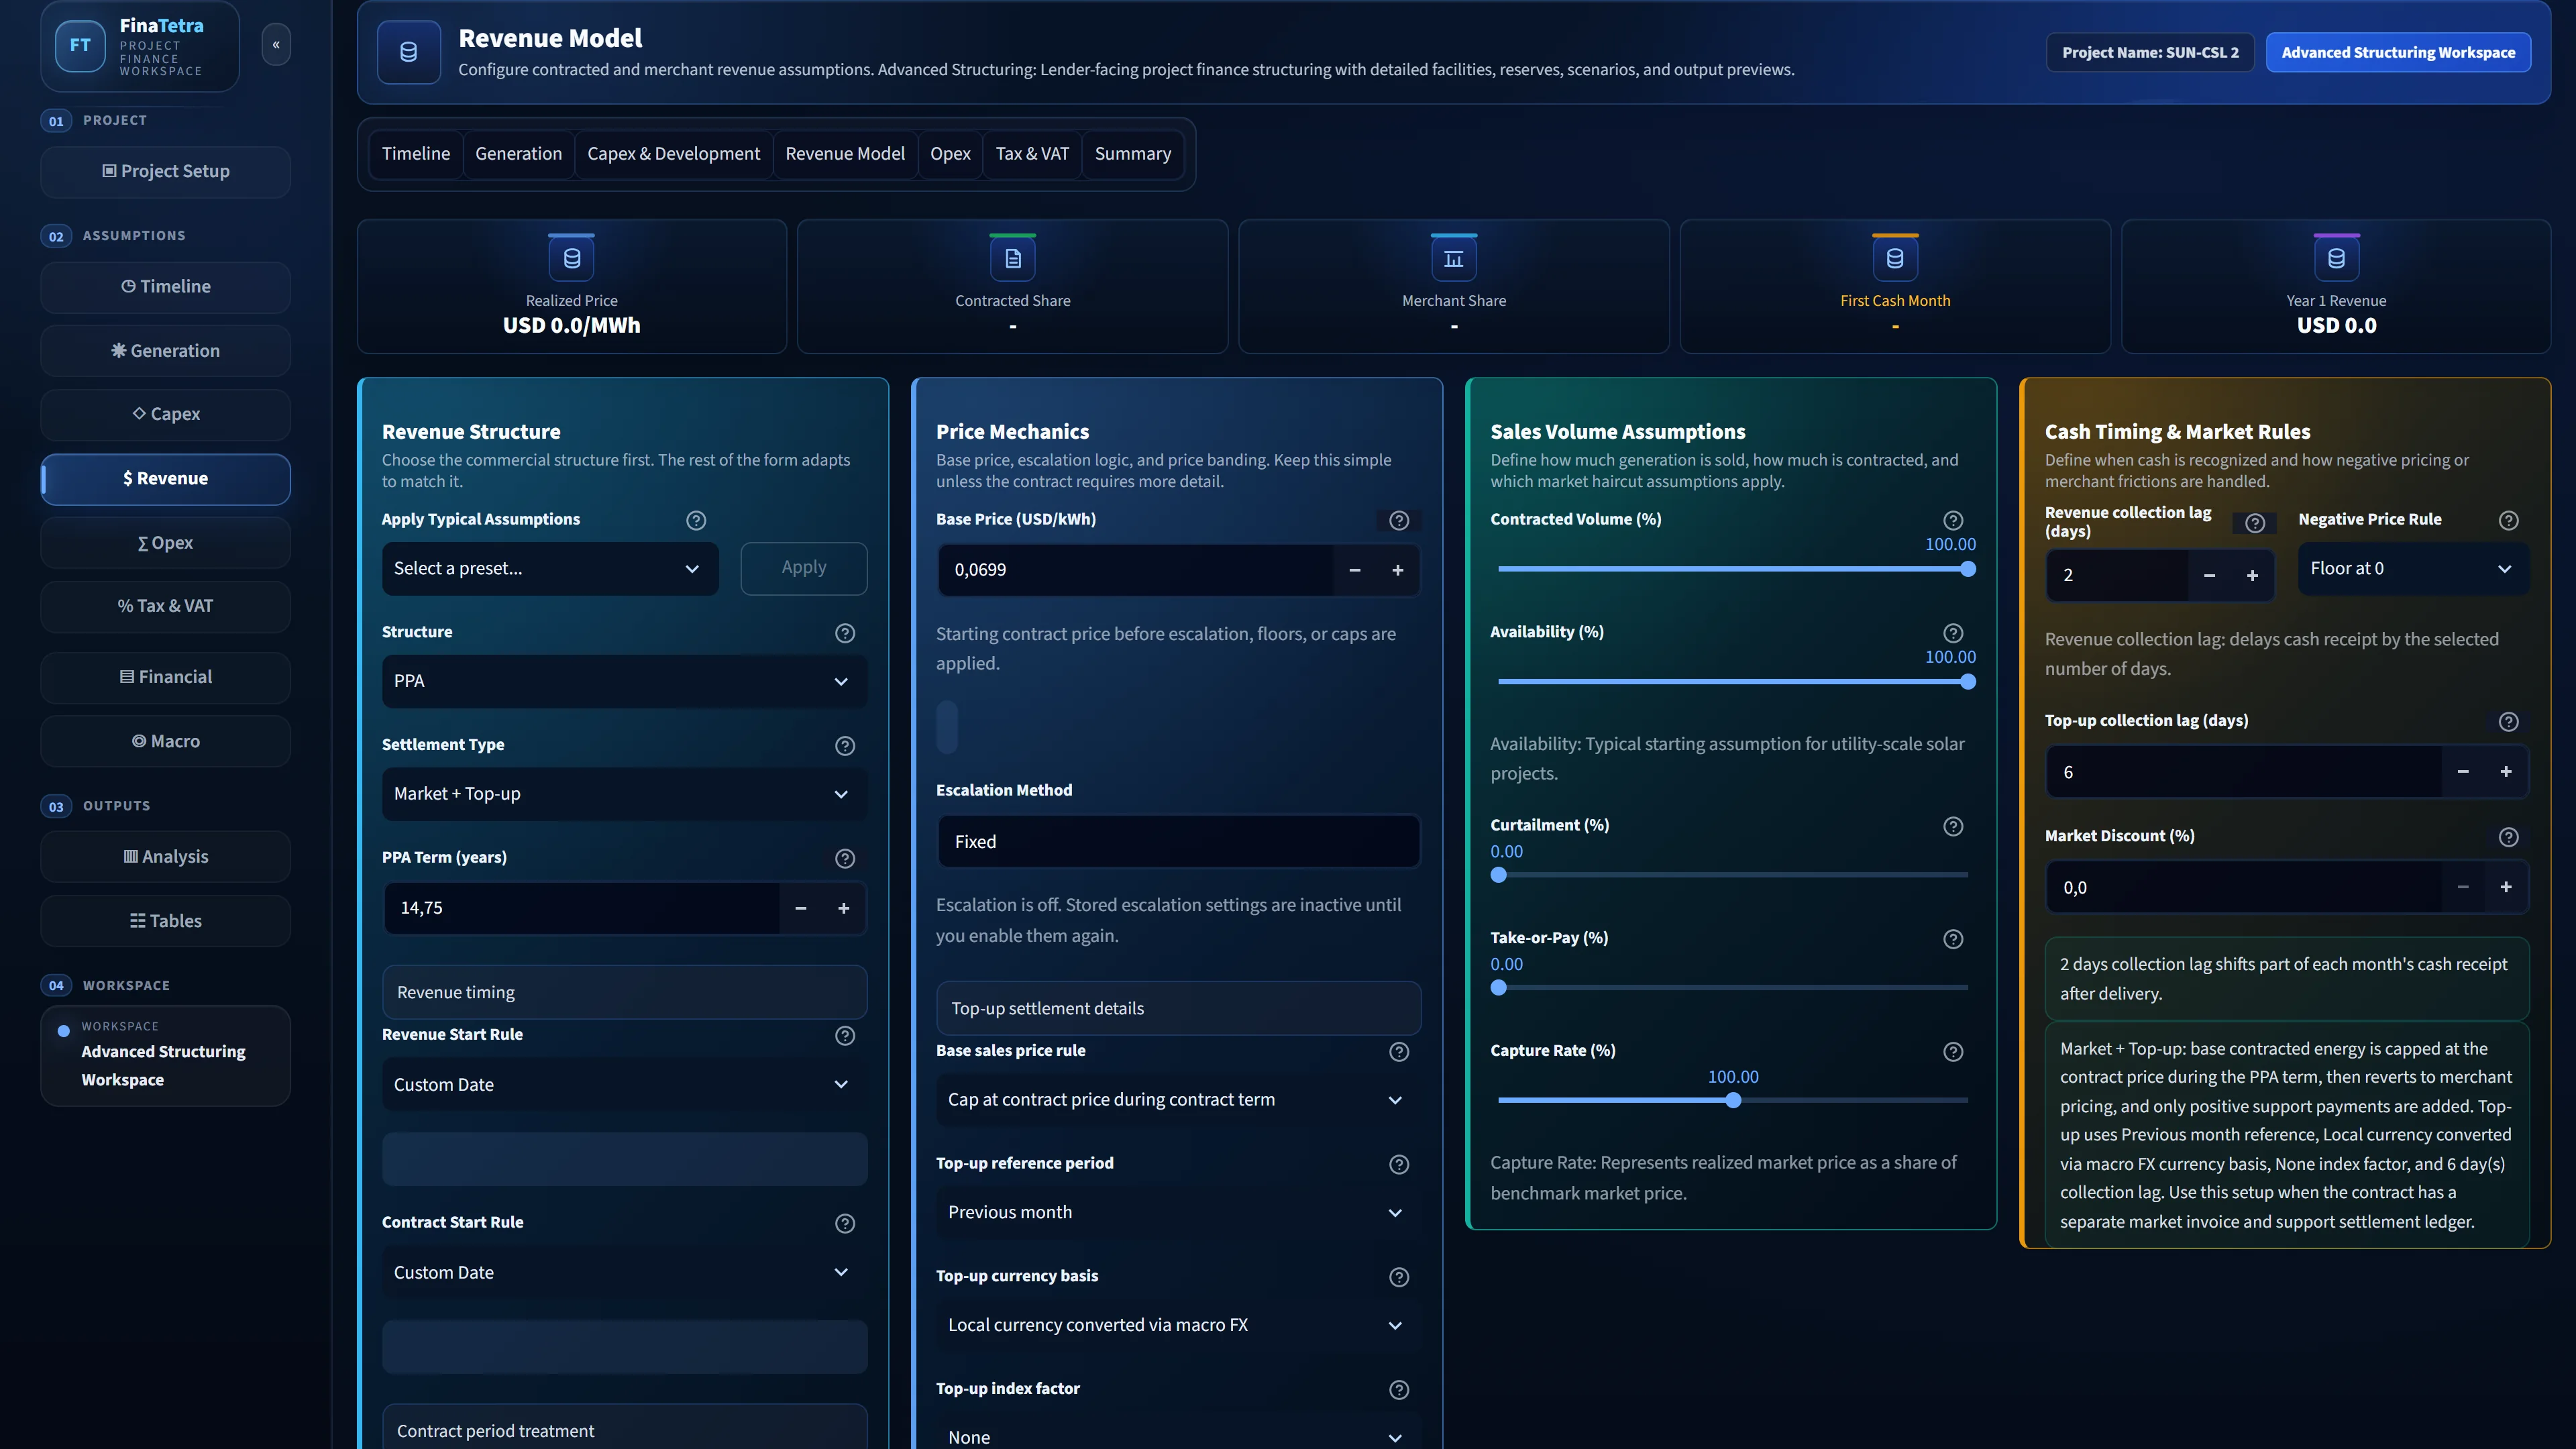Open the Negative Price Rule help icon
Screen dimensions: 2576x1449
click(2508, 520)
